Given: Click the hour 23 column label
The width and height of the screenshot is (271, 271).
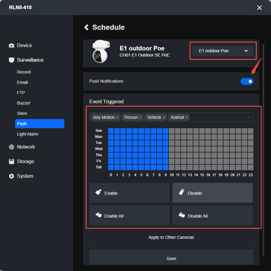Looking at the screenshot, I should tap(251, 175).
